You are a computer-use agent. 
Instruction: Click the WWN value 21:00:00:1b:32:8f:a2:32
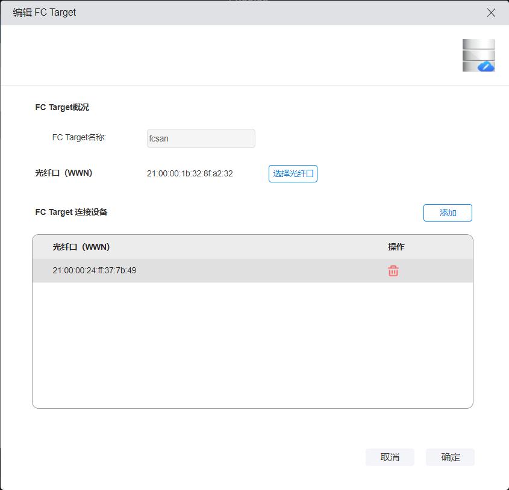(x=190, y=173)
